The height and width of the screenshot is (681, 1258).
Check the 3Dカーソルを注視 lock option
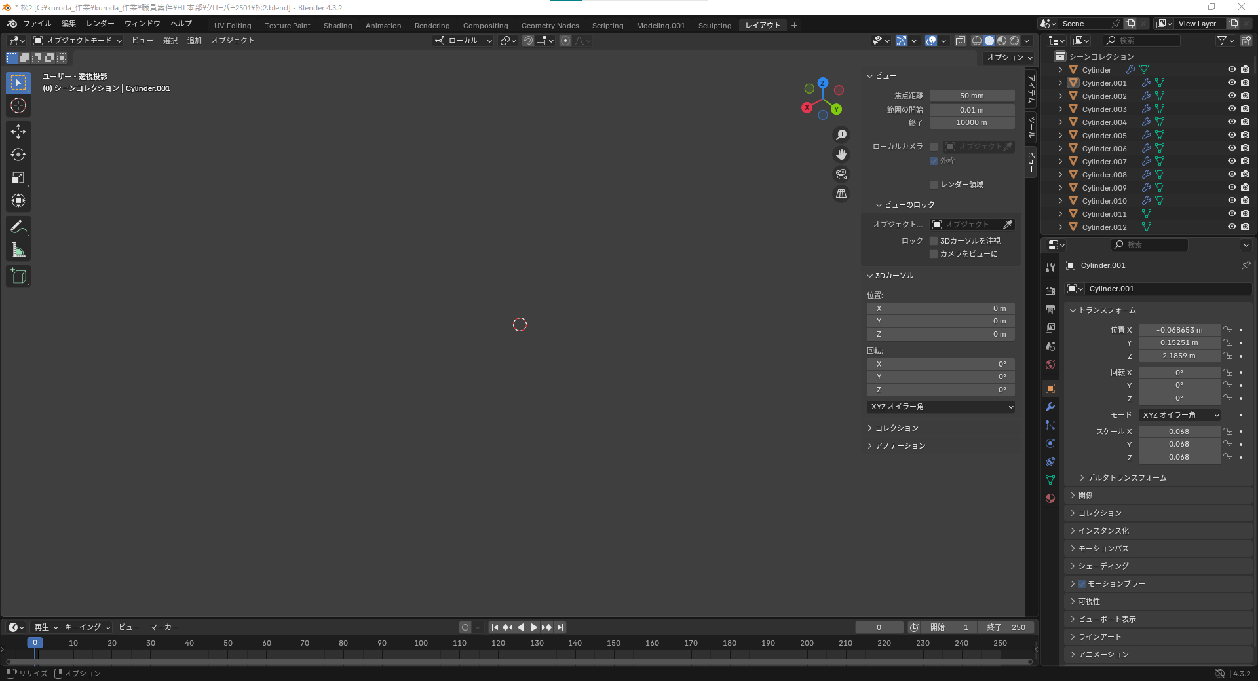click(x=934, y=241)
